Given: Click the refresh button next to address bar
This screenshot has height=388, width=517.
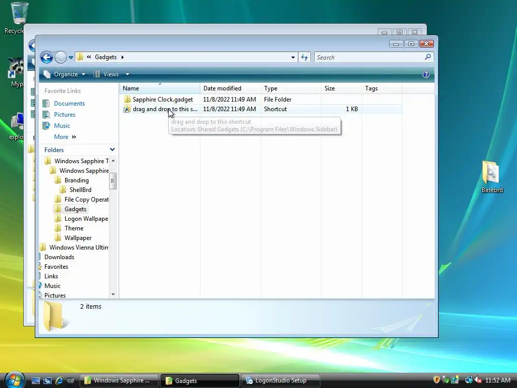Looking at the screenshot, I should point(304,58).
